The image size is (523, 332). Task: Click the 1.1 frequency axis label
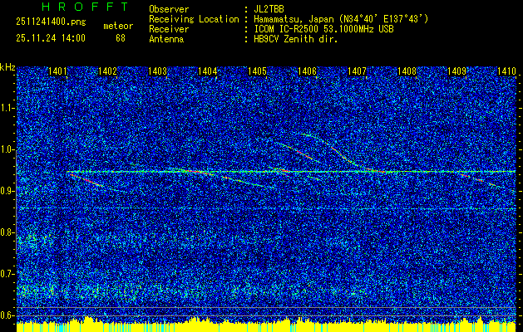tap(7, 108)
